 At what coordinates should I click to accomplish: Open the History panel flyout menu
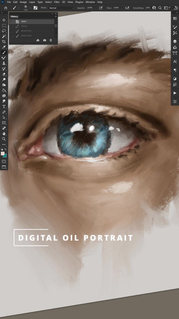click(x=56, y=16)
